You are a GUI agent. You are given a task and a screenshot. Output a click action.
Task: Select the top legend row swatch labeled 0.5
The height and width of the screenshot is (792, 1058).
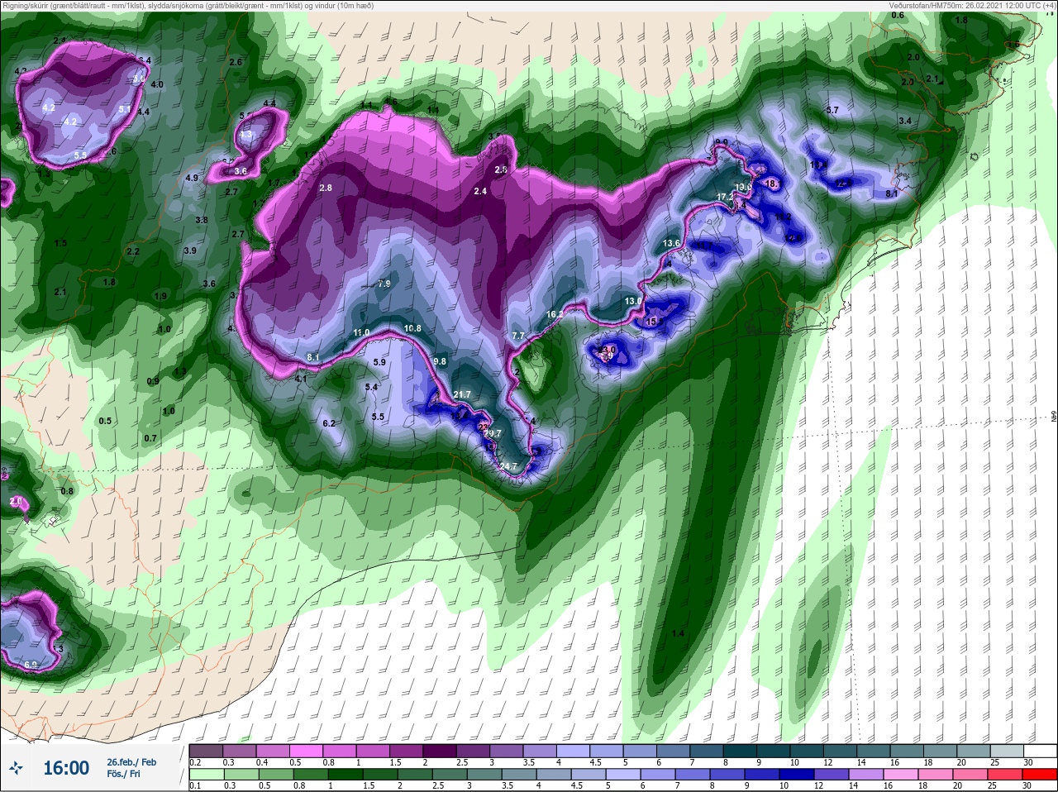point(307,751)
